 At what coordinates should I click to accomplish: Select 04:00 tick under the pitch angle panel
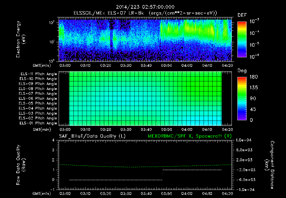click(x=187, y=129)
